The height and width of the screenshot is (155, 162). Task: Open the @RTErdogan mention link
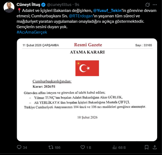[81, 16]
